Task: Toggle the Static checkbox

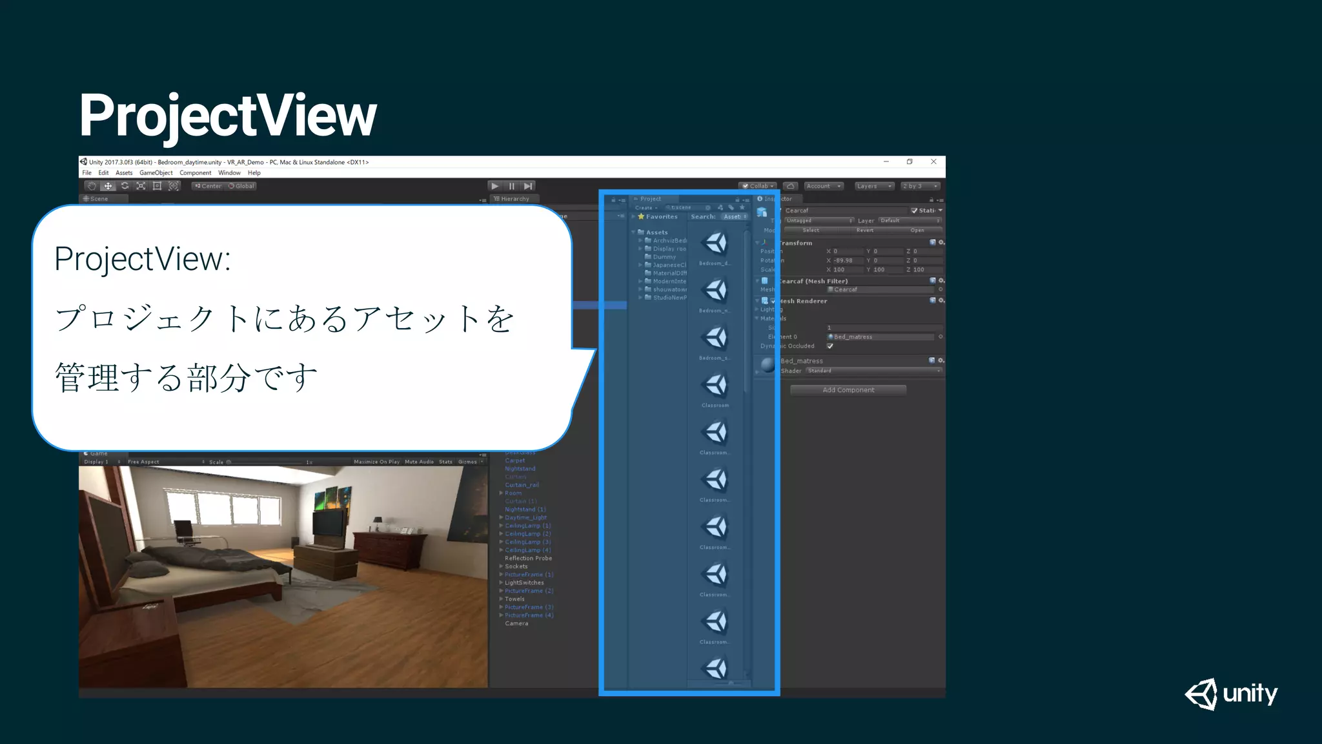Action: (915, 211)
